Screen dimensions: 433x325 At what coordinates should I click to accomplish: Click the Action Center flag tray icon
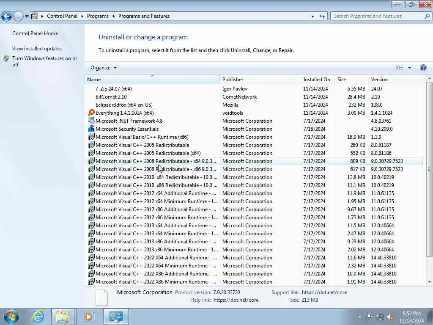point(370,317)
